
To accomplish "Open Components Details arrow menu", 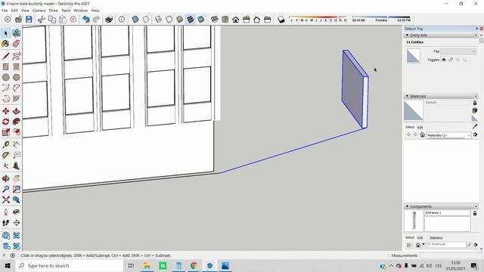I will [x=476, y=245].
